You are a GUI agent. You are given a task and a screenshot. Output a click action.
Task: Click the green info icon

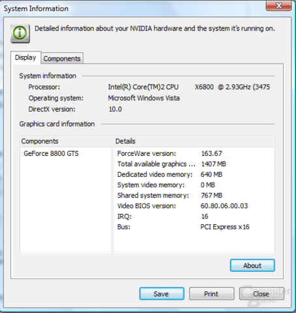(20, 33)
